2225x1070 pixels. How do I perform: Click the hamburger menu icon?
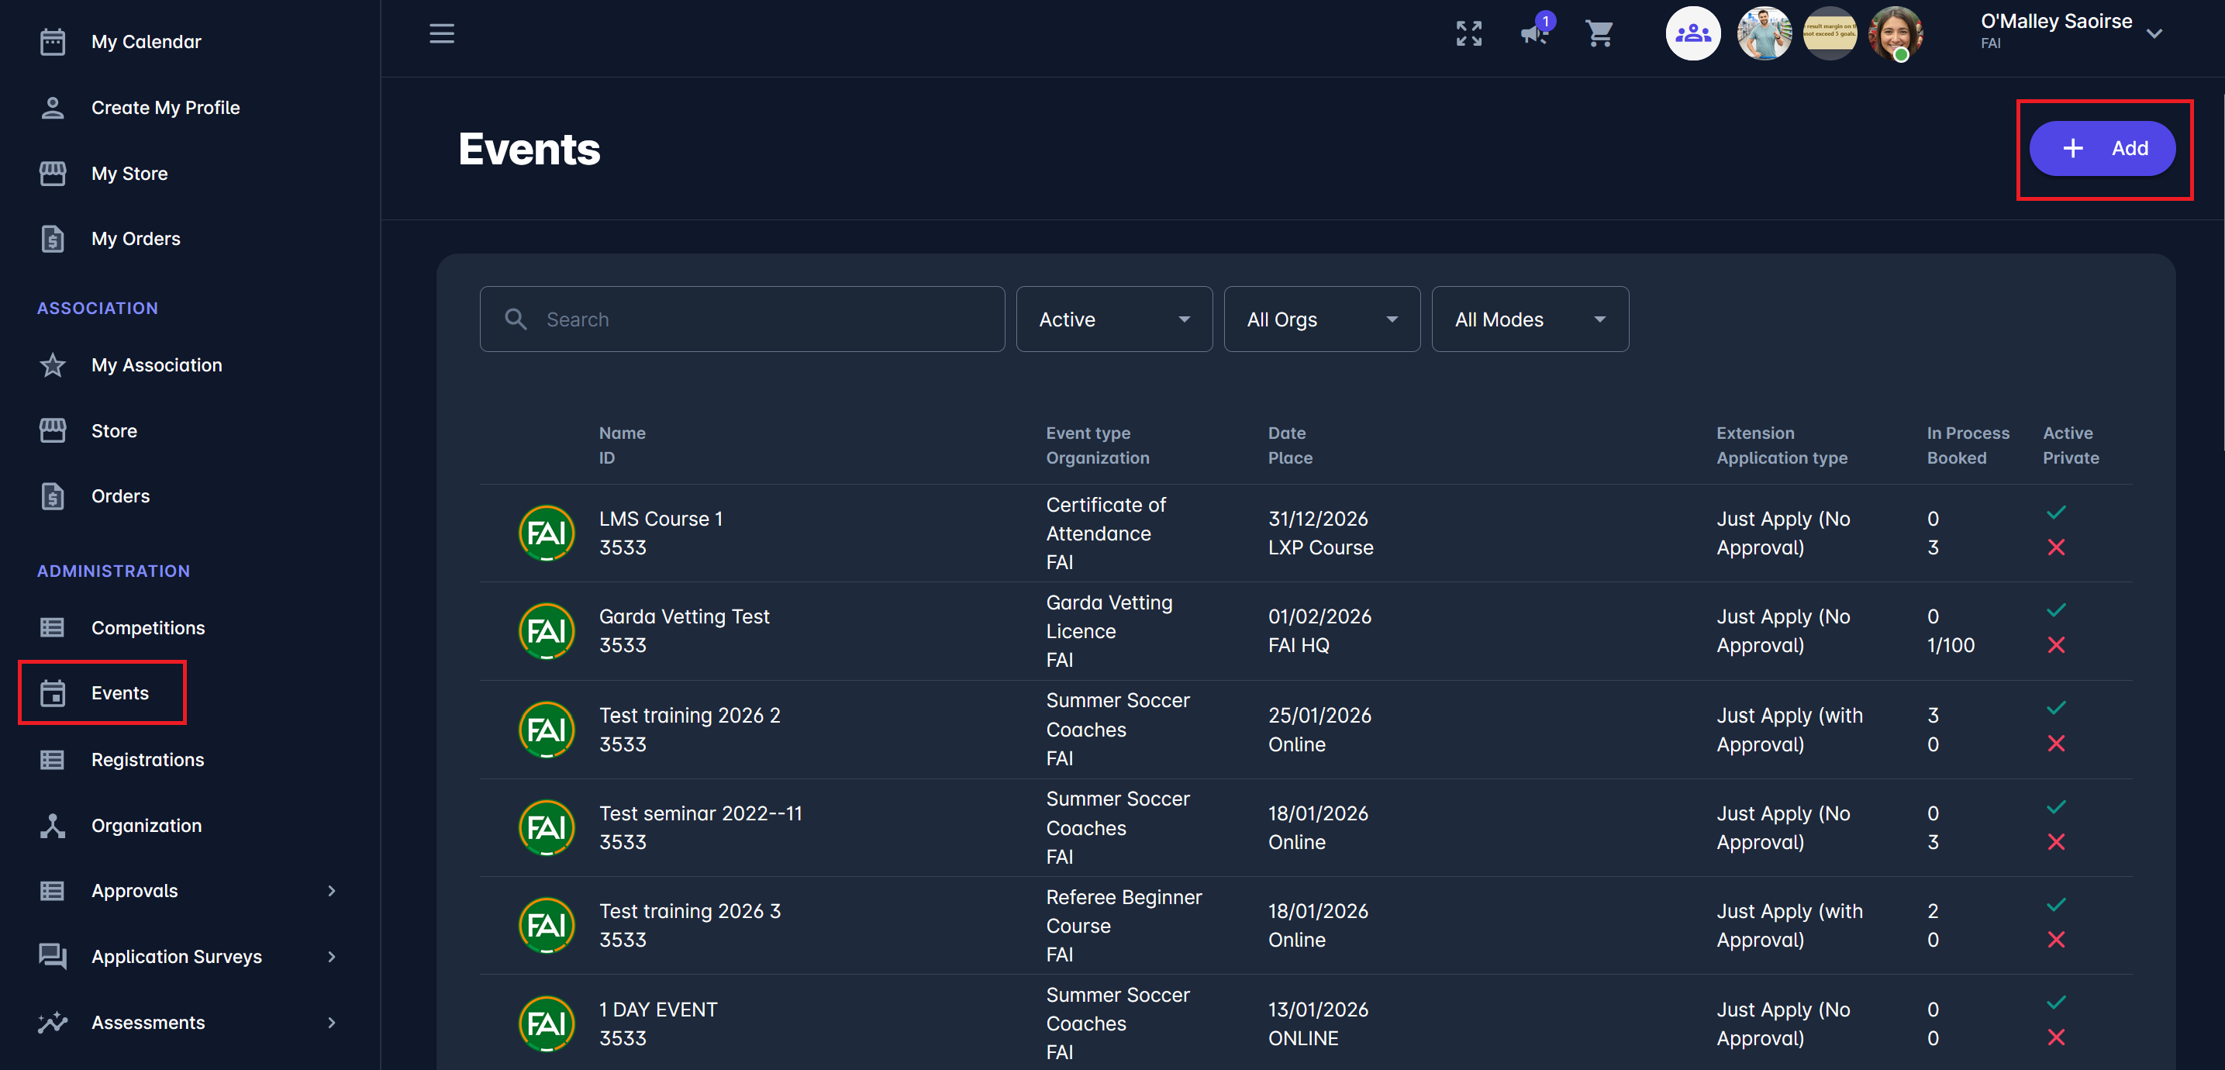[x=441, y=33]
